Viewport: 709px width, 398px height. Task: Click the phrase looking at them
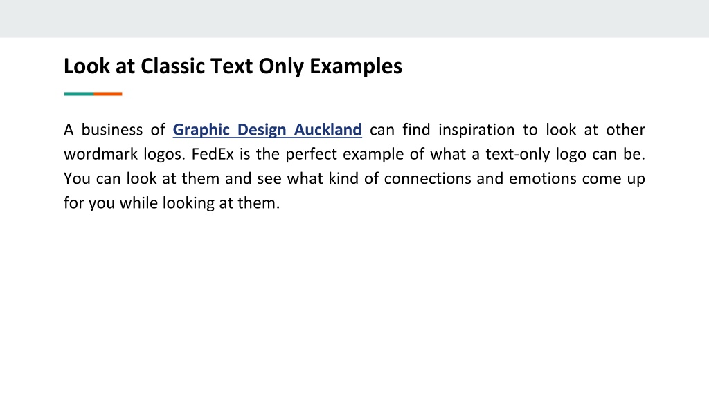click(x=221, y=203)
